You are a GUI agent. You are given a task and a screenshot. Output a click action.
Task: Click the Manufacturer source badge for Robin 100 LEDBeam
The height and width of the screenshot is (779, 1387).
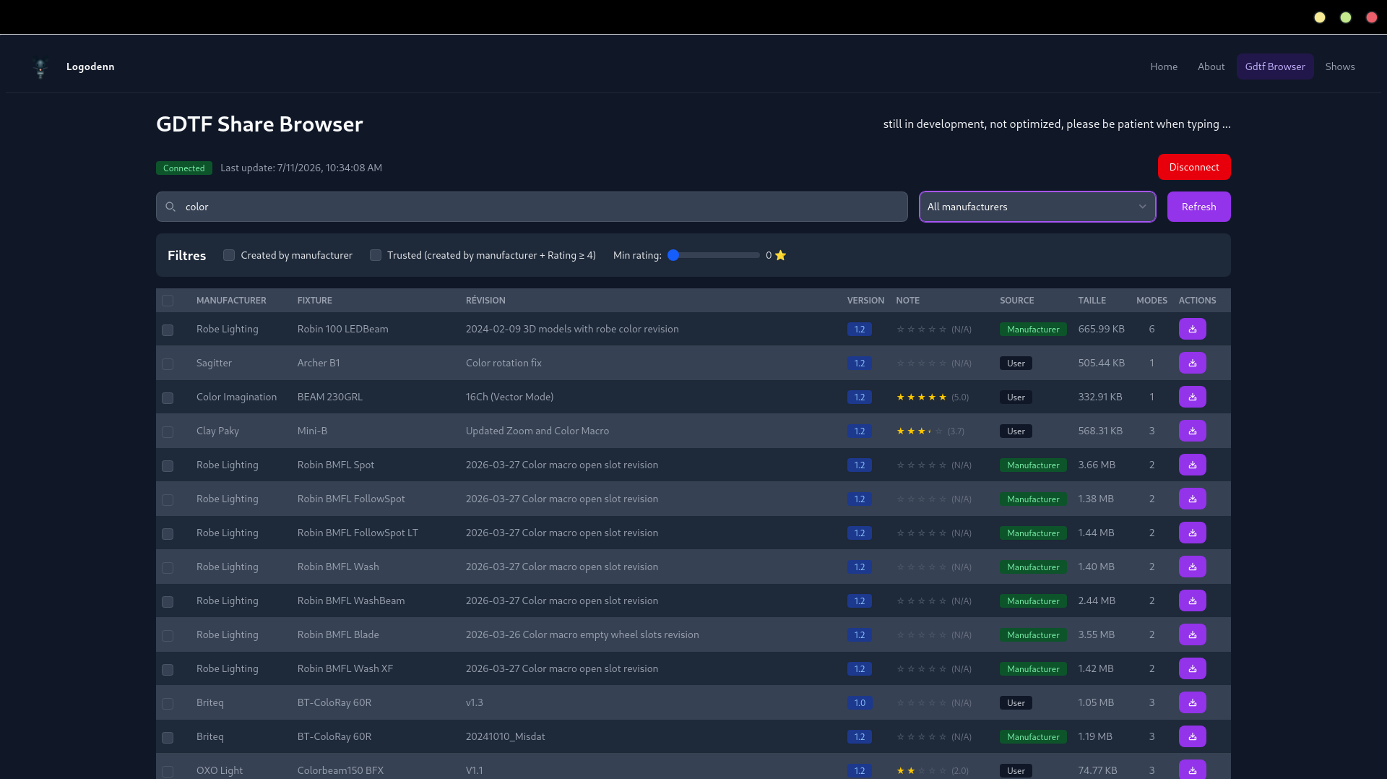[x=1033, y=330]
